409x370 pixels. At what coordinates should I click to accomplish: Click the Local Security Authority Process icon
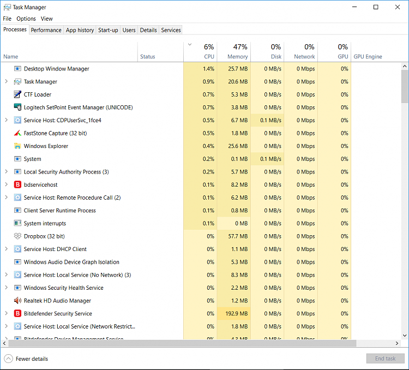point(17,171)
